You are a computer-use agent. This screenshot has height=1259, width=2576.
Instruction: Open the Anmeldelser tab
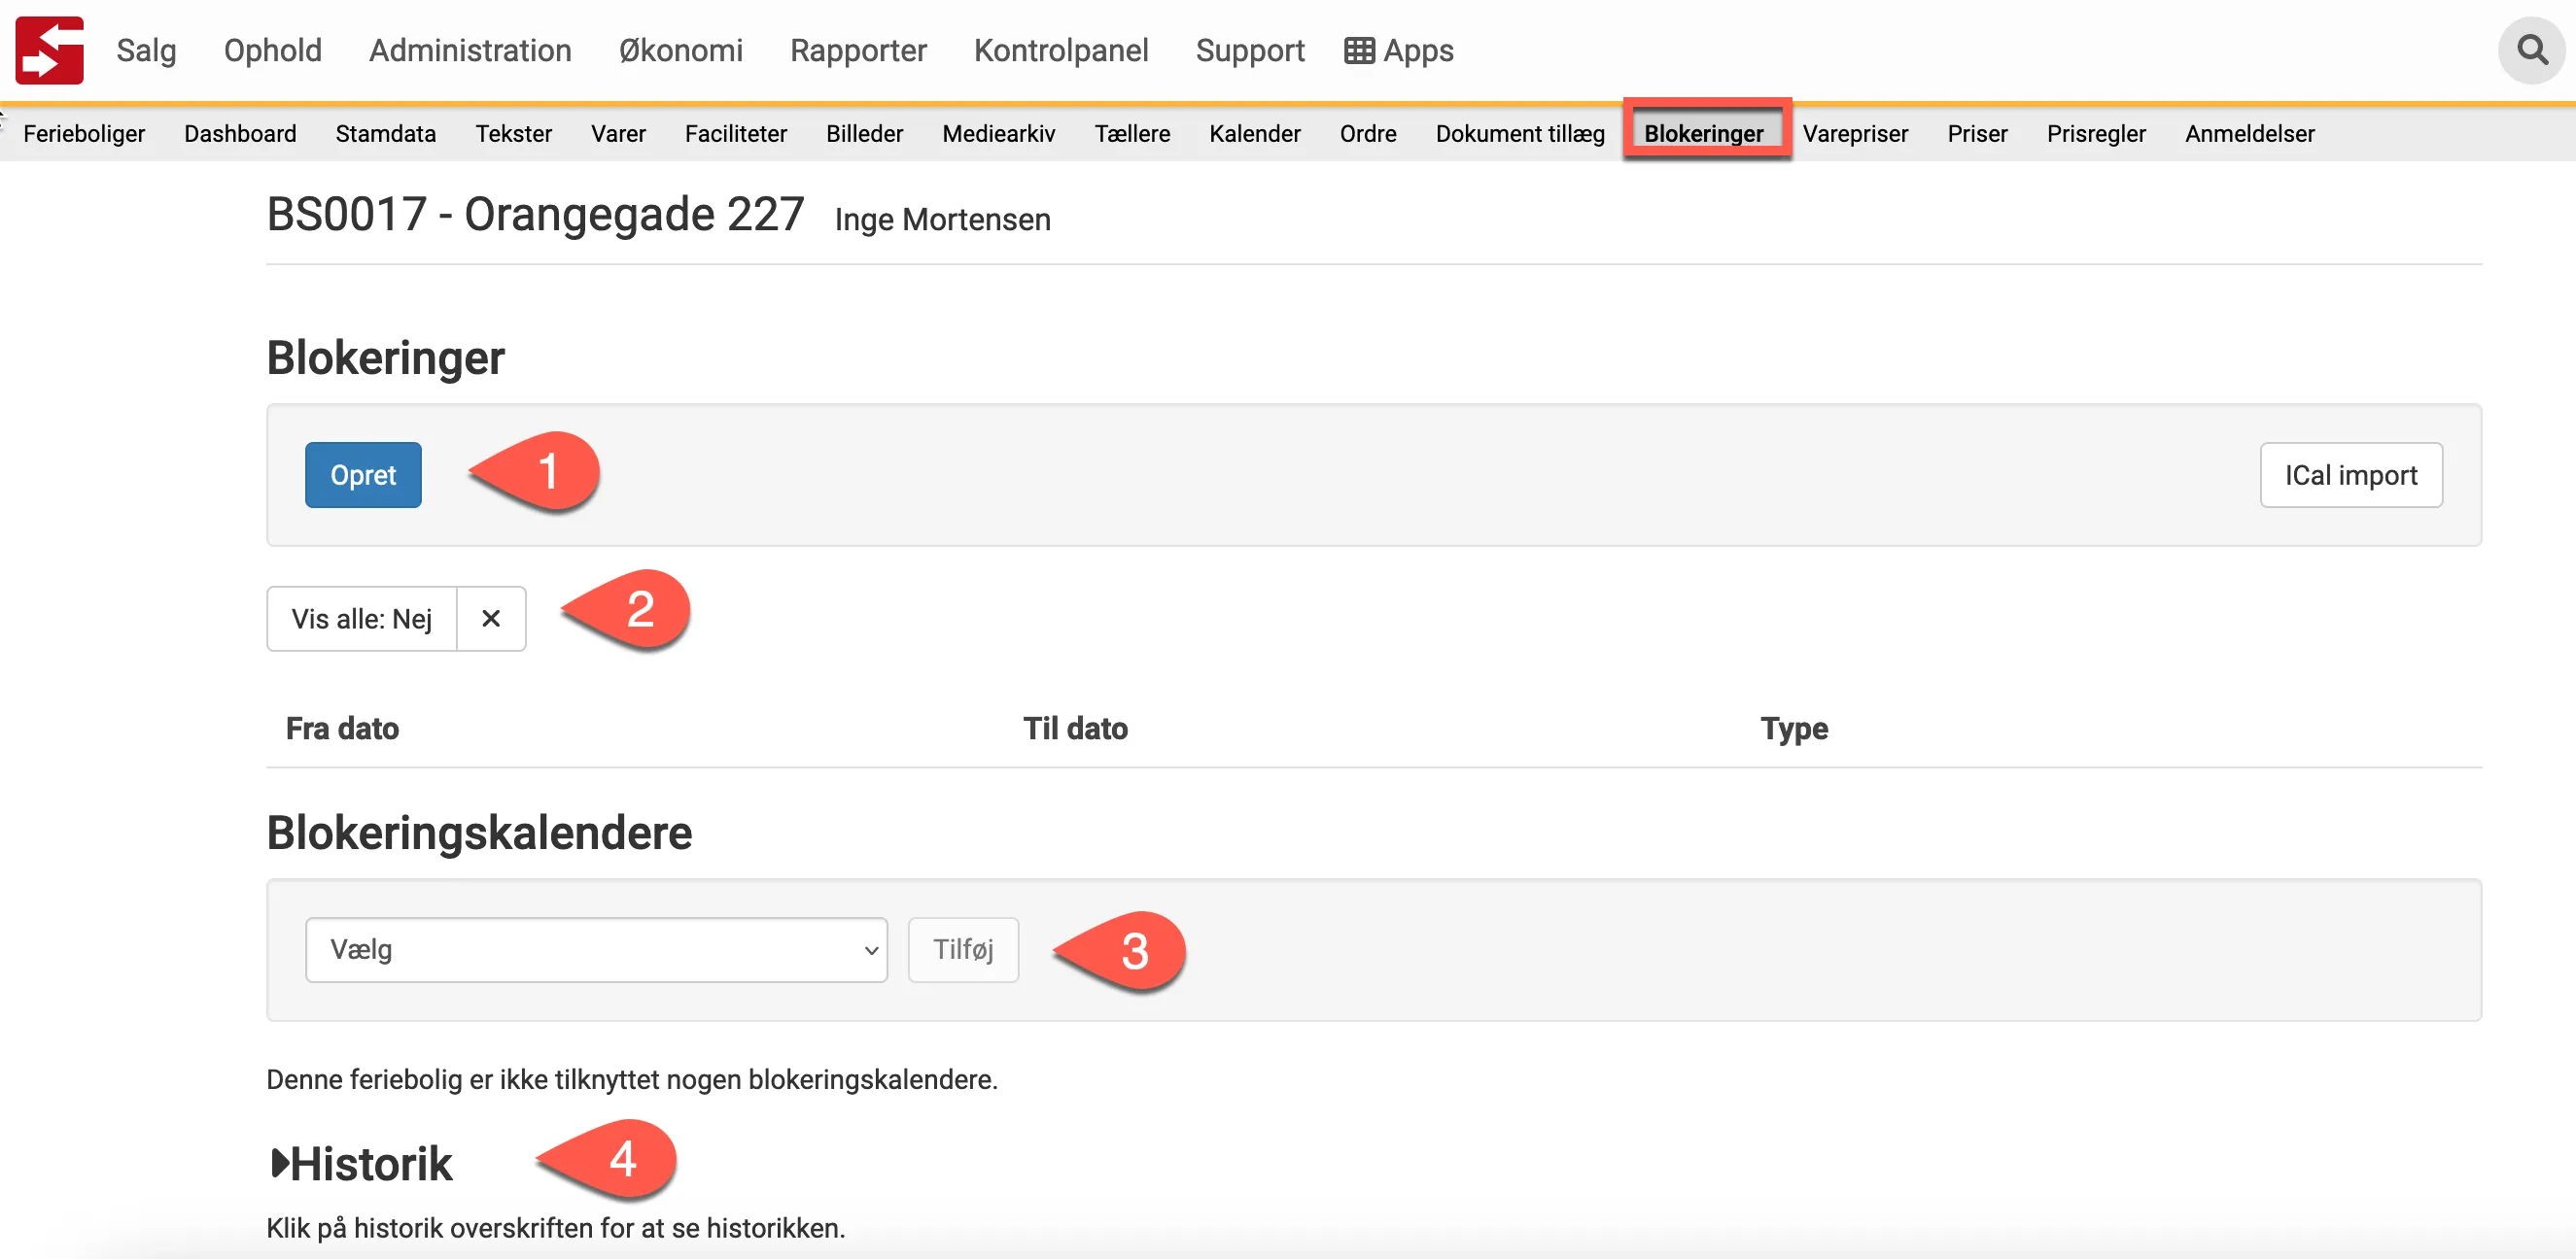coord(2249,133)
